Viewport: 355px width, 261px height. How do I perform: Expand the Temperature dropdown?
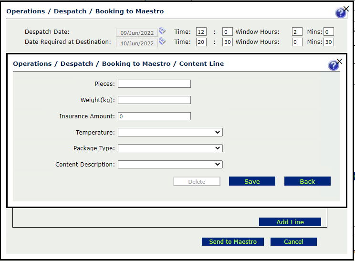pos(170,132)
